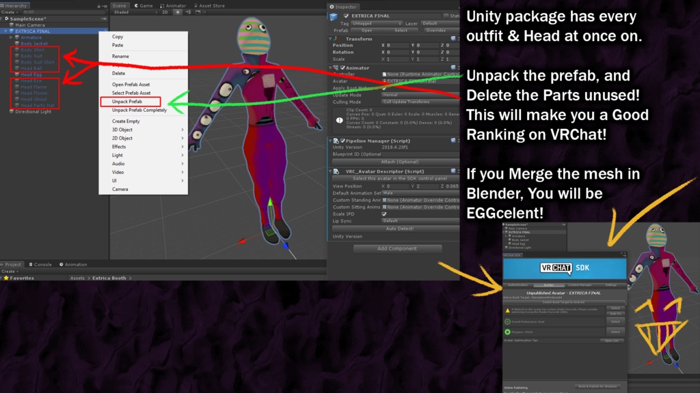Open 3D Object submenu
700x393 pixels.
point(143,130)
